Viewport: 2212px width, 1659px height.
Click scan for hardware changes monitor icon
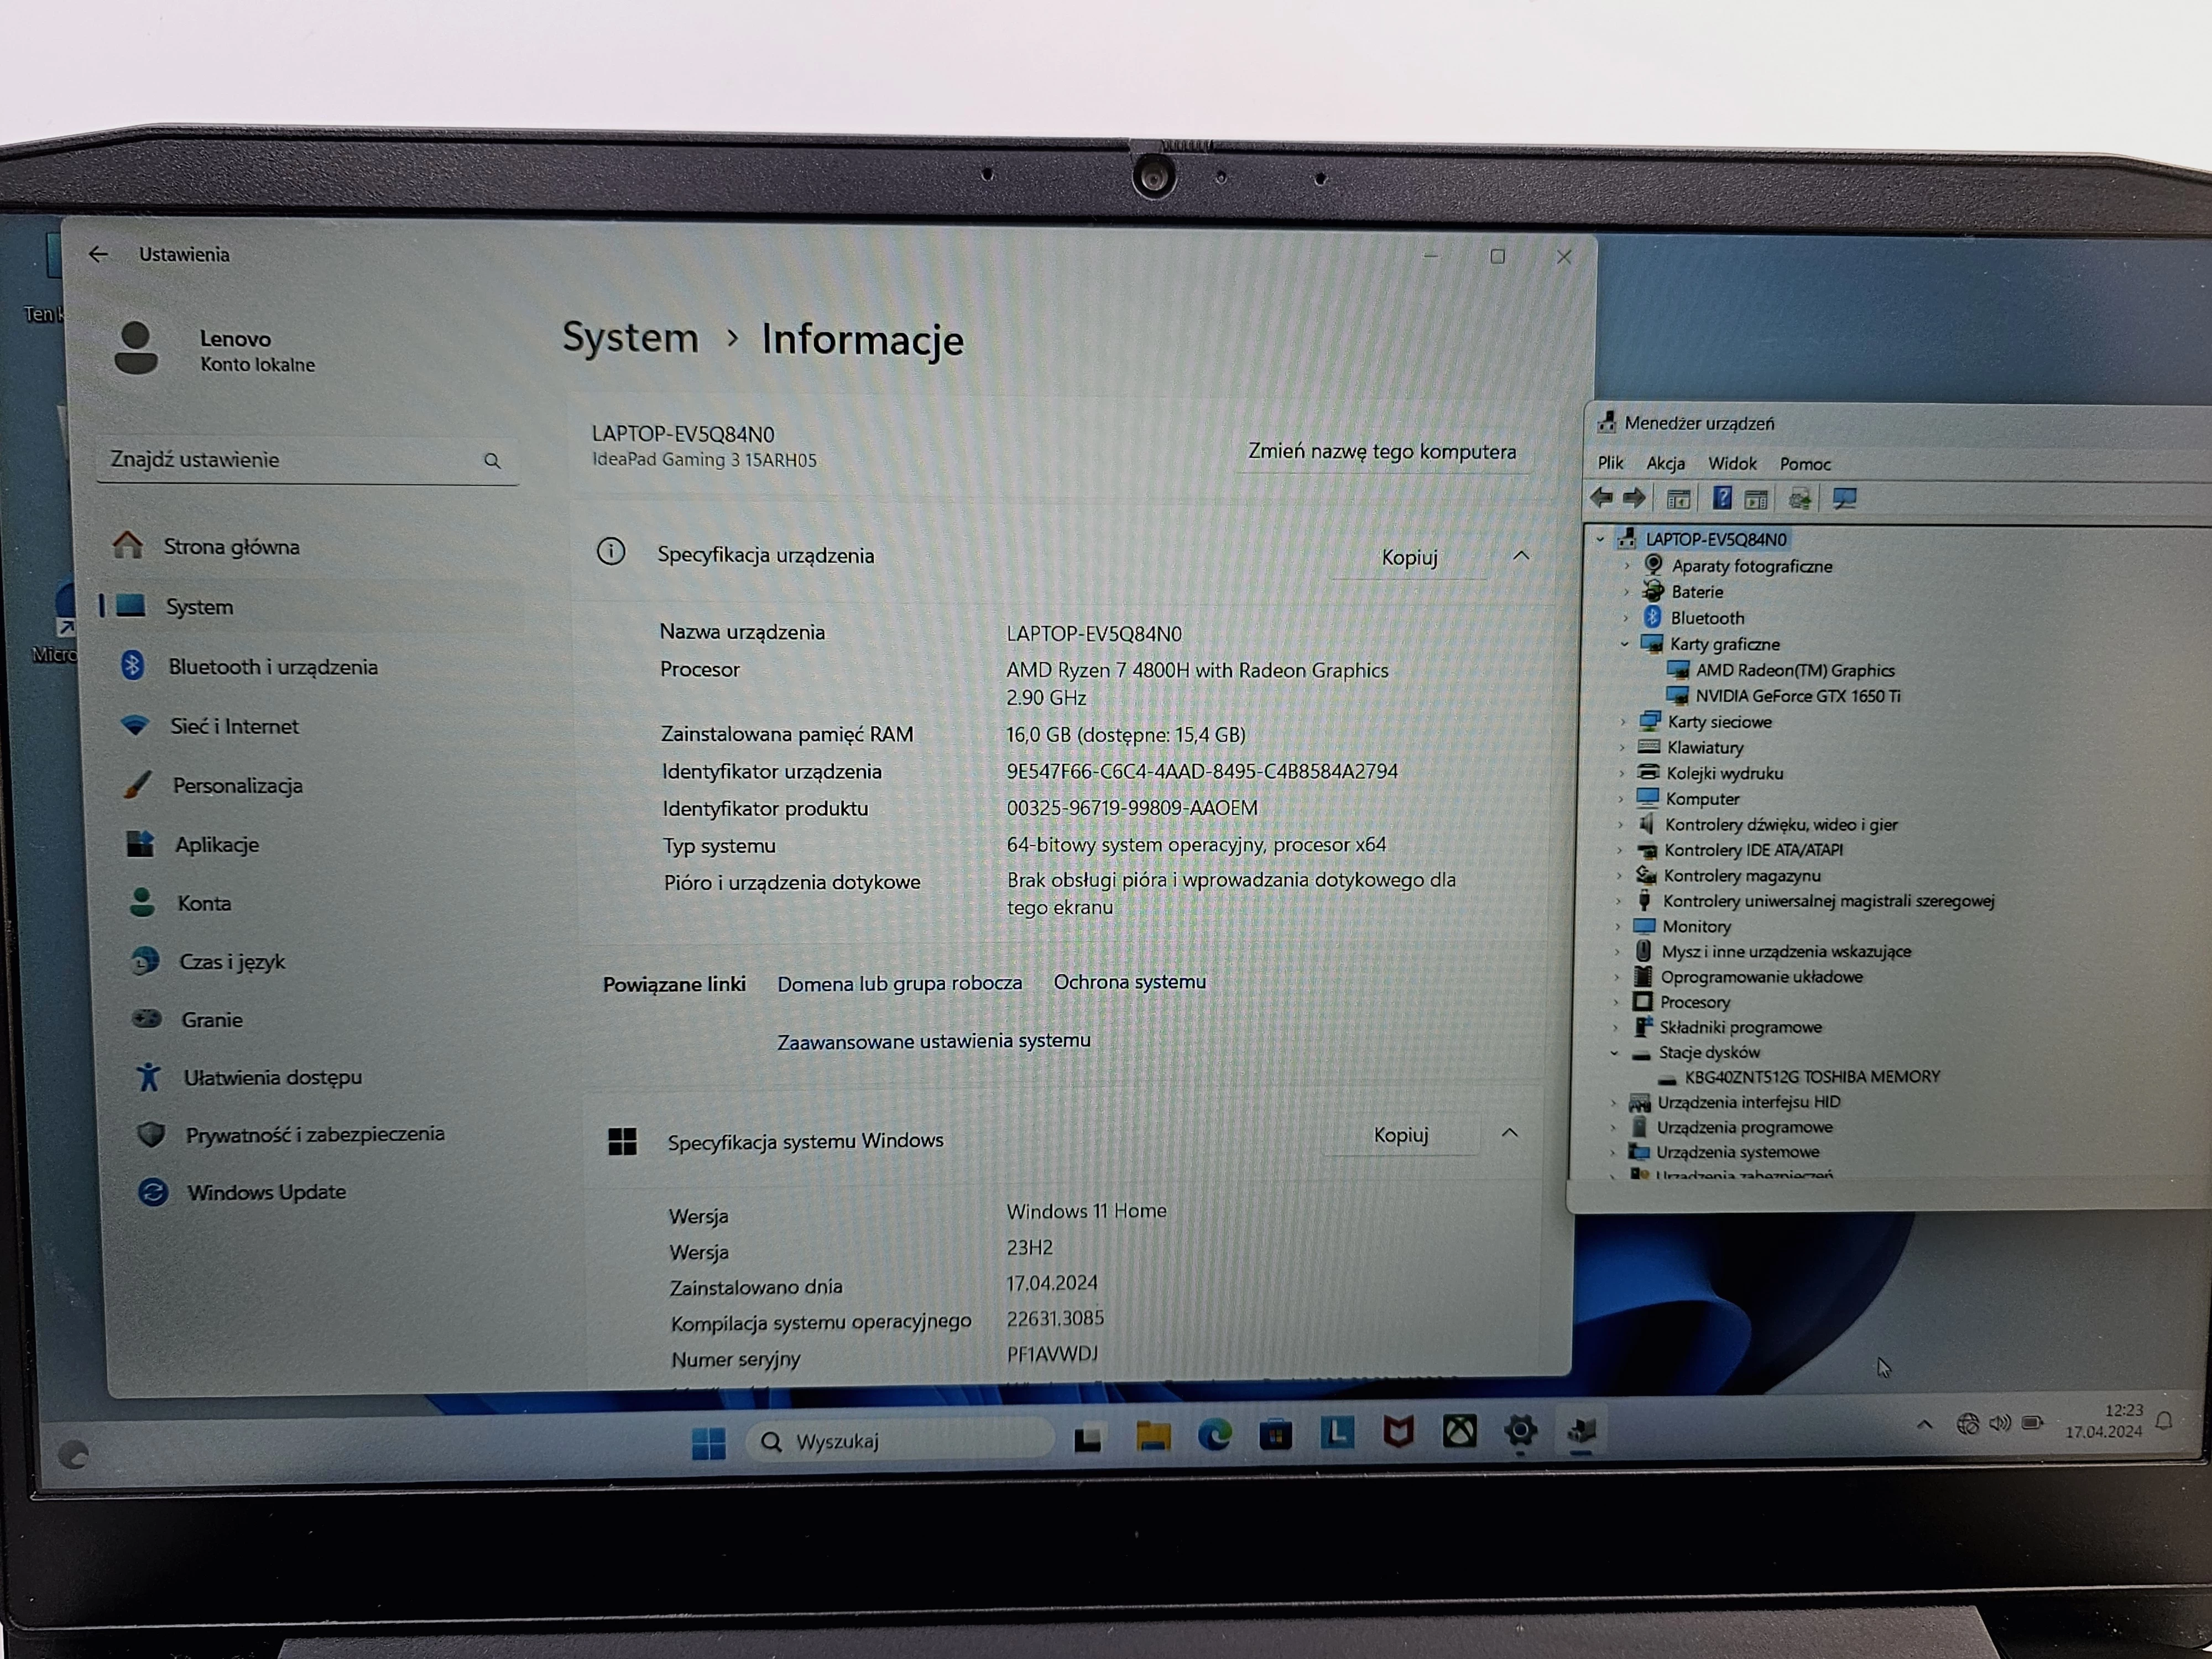click(1845, 498)
